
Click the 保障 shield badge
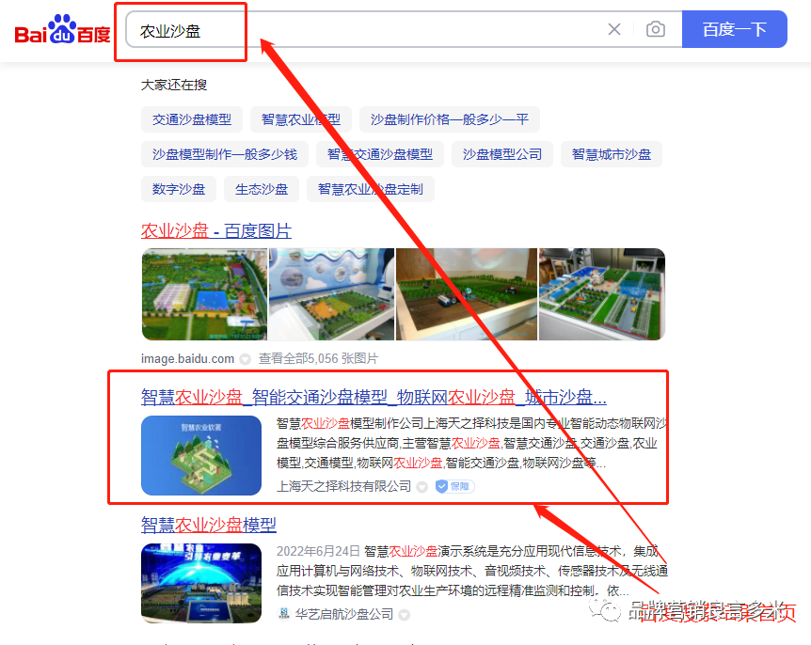(x=454, y=486)
